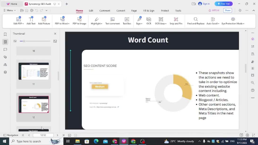Open the bookmark panel in sidebar

click(5, 34)
